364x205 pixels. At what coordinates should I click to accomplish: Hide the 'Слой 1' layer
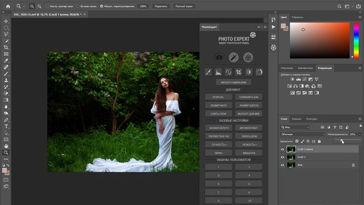point(283,157)
